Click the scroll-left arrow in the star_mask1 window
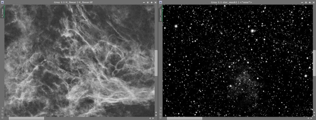 point(308,118)
